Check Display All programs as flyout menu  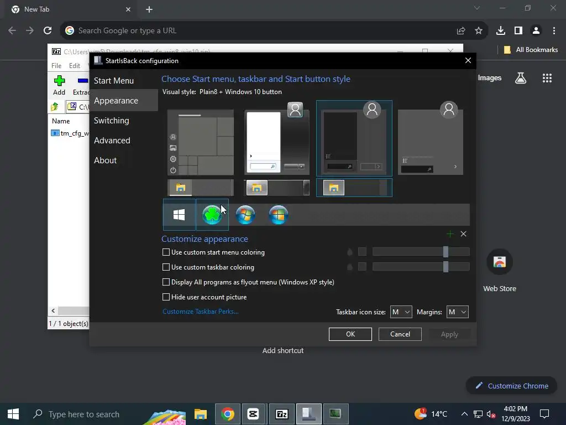[x=166, y=282]
